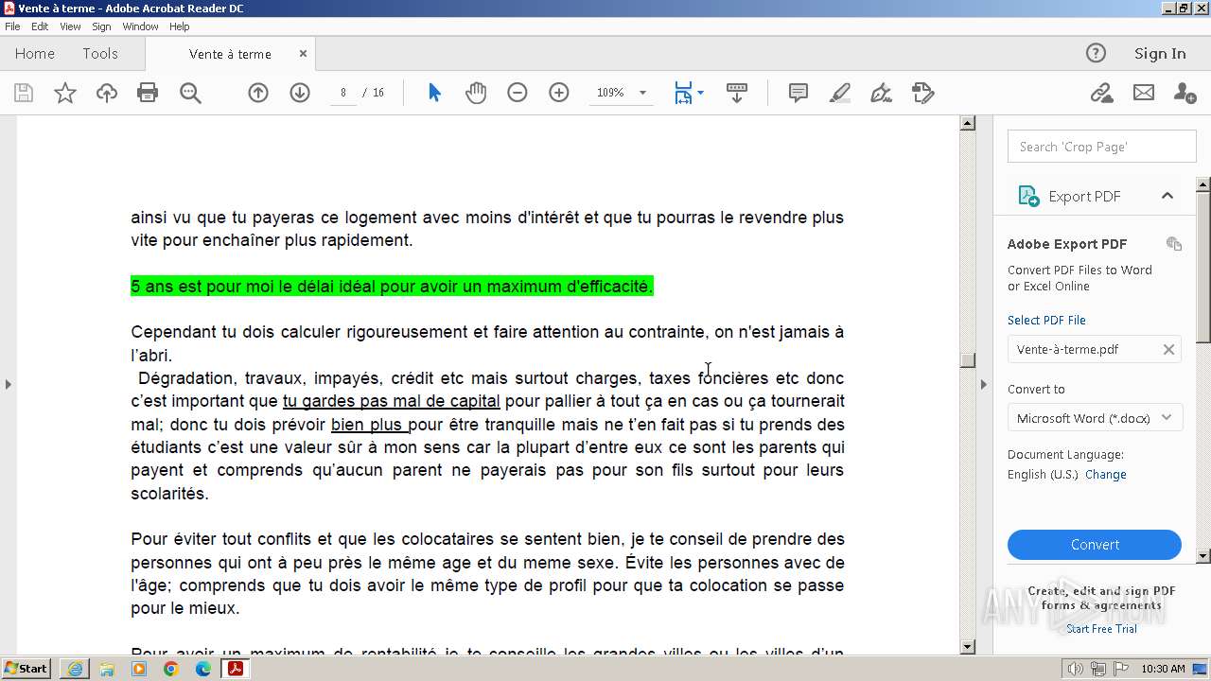This screenshot has height=681, width=1211.
Task: Open Chrome from the taskbar
Action: point(171,669)
